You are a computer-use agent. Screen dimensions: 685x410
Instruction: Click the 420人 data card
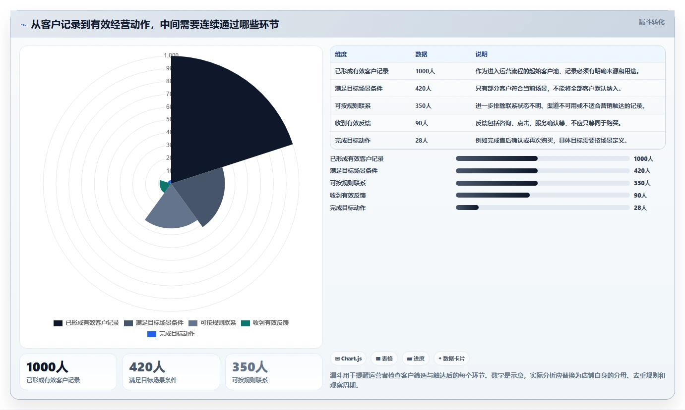171,372
